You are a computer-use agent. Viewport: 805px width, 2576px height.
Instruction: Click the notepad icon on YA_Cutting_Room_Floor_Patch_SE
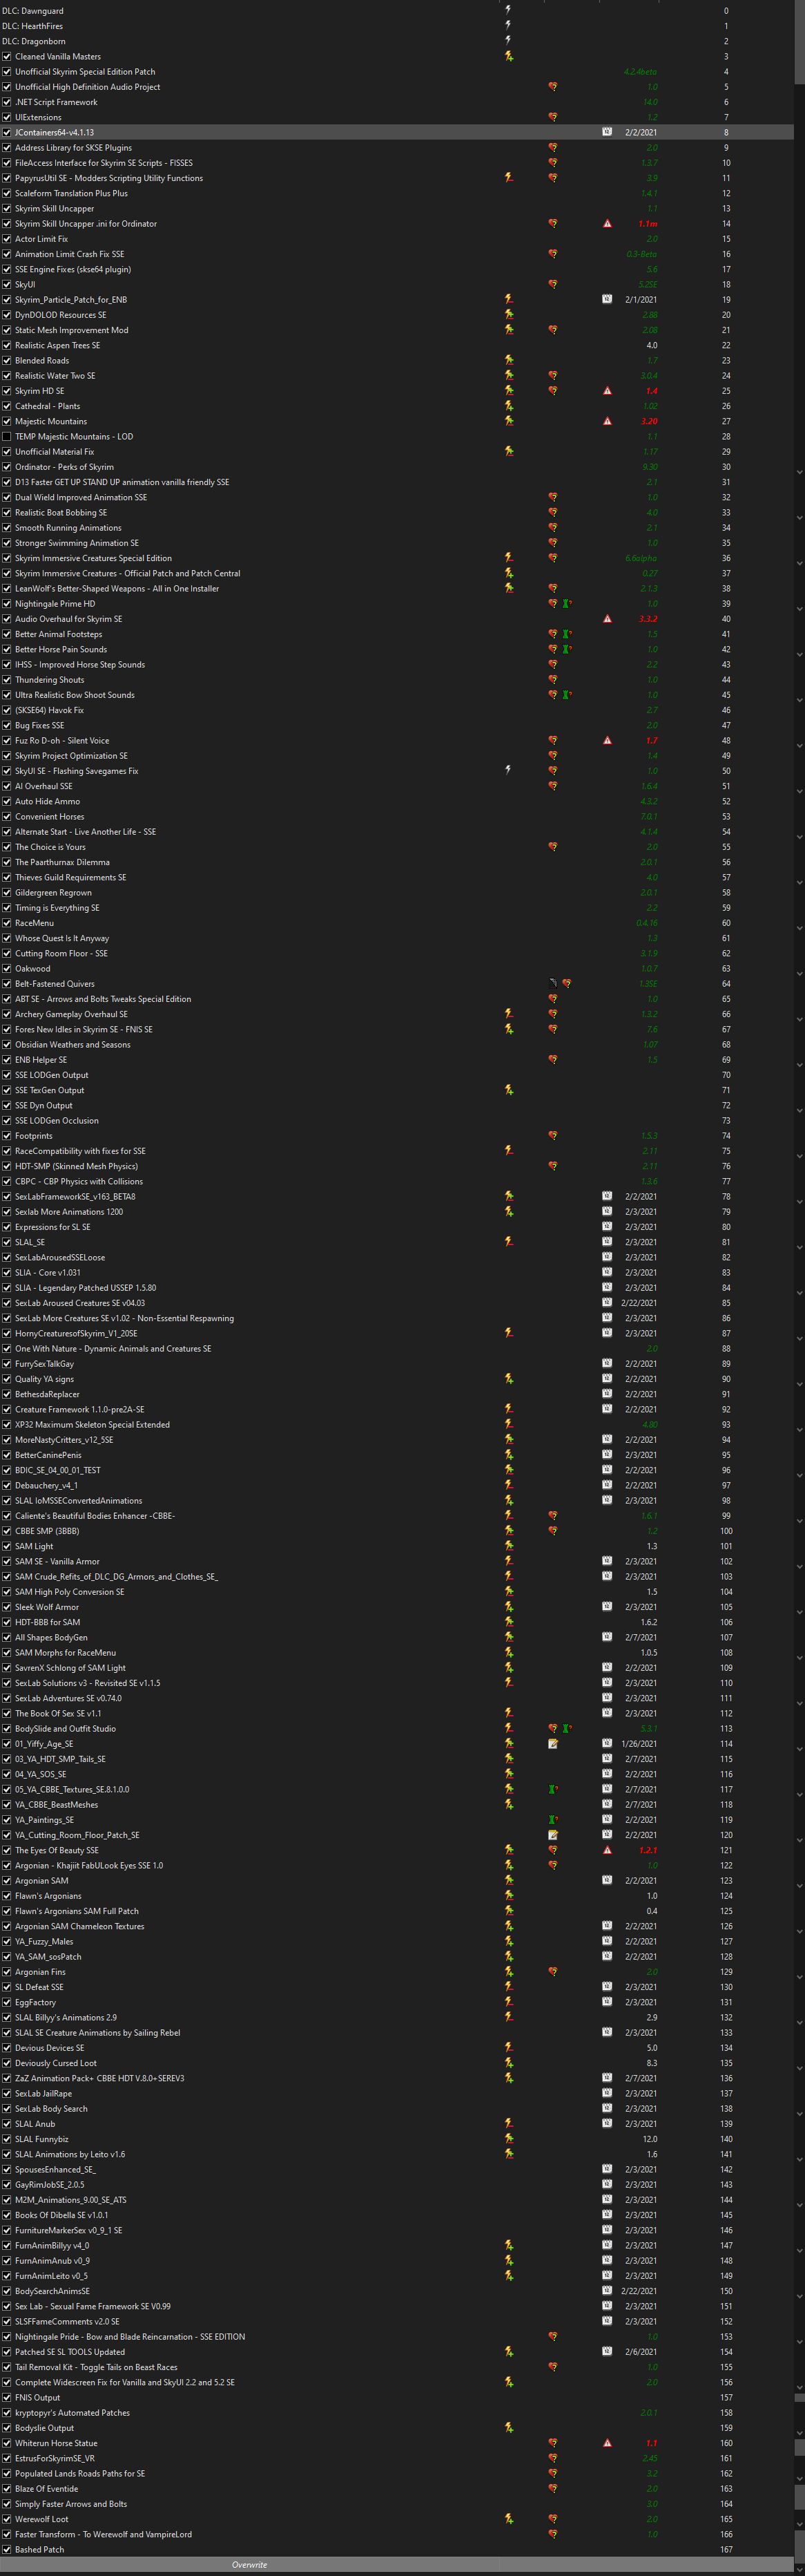[552, 1835]
